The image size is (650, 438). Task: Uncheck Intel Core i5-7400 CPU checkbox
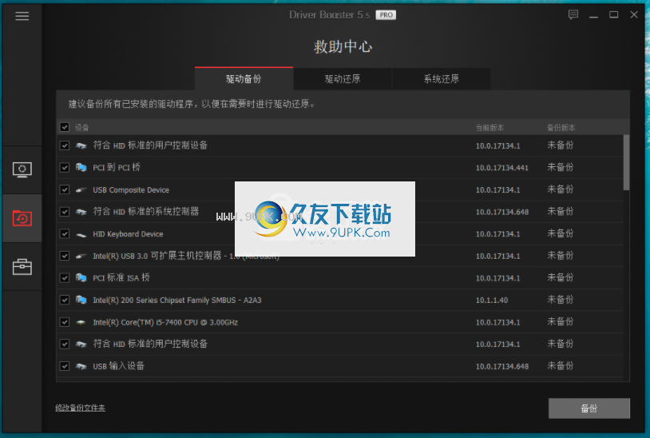64,322
